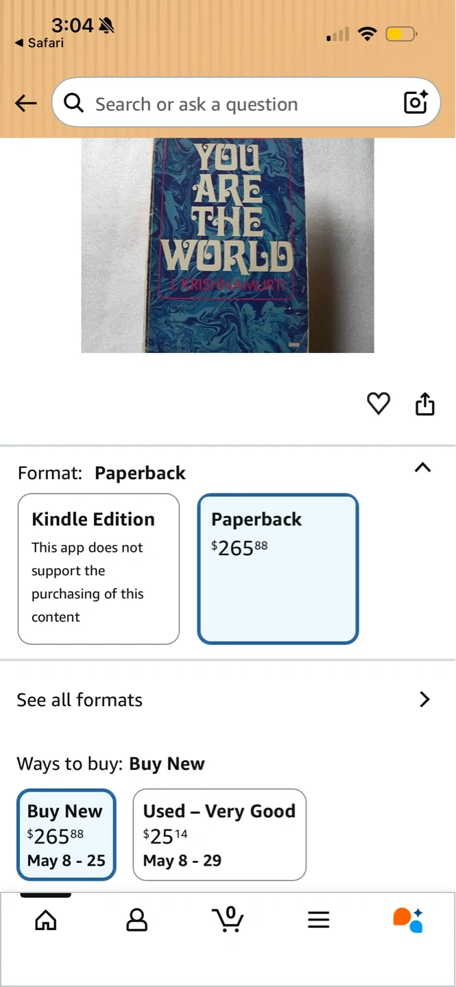Launch the Rufus AI assistant icon
This screenshot has height=987, width=456.
tap(408, 920)
